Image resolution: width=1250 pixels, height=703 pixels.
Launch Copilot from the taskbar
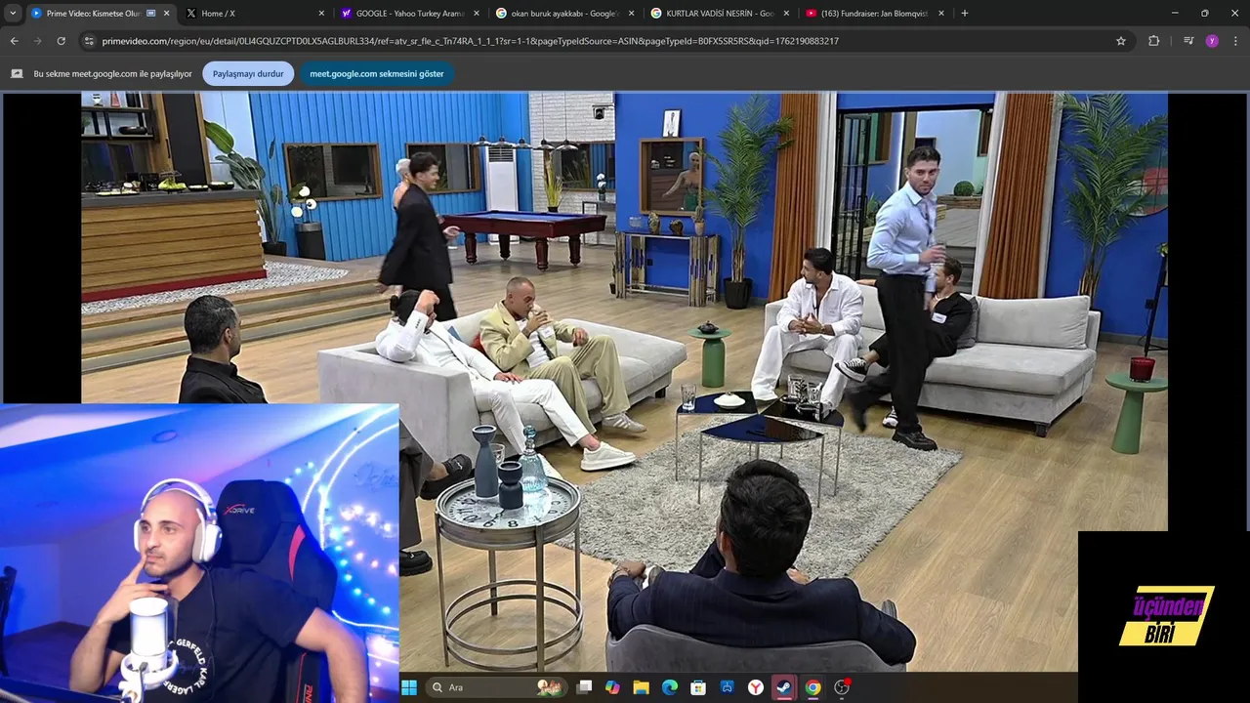(x=612, y=687)
